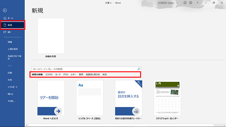Open the シングル スペース (空白) template

coord(90,98)
